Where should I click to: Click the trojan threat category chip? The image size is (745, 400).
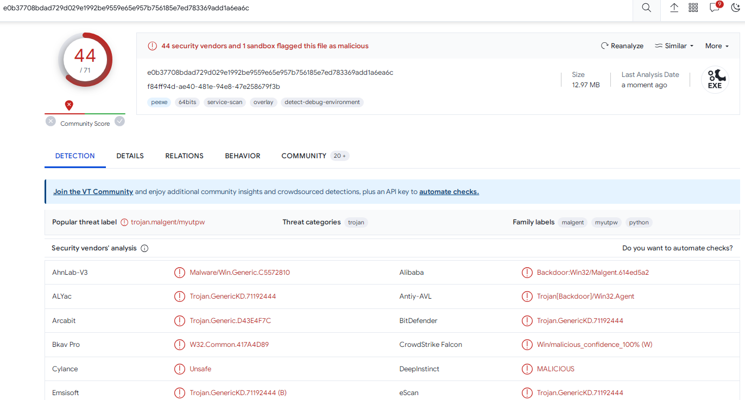click(356, 222)
